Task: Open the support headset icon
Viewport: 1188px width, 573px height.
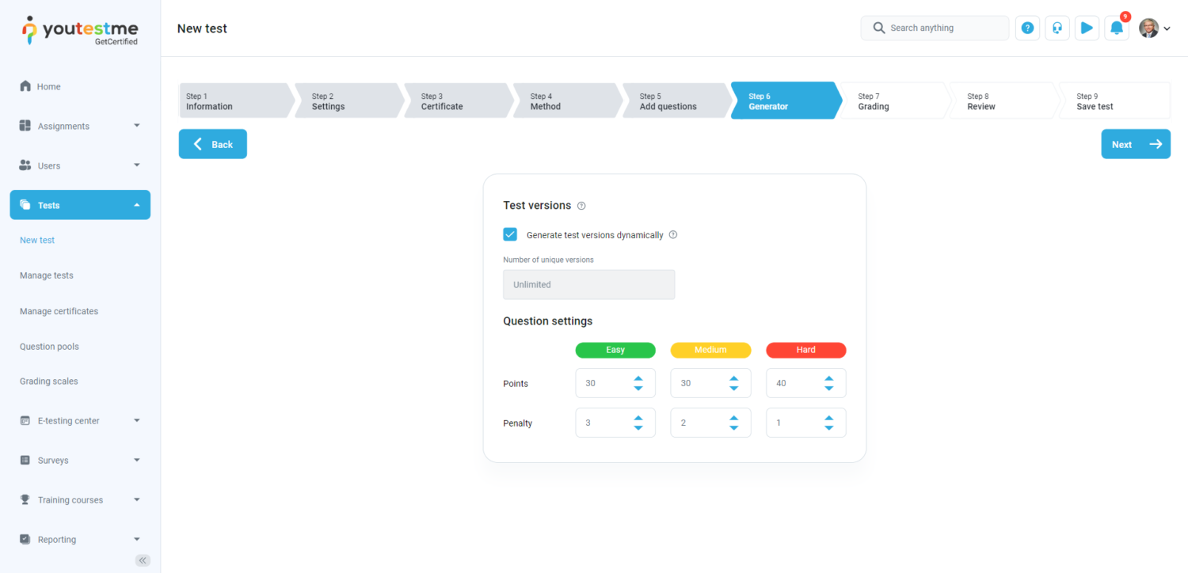Action: 1057,28
